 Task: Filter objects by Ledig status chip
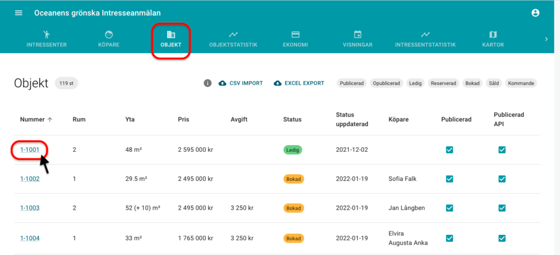[x=414, y=84]
